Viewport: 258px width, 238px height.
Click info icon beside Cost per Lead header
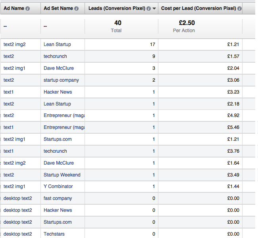click(x=240, y=8)
